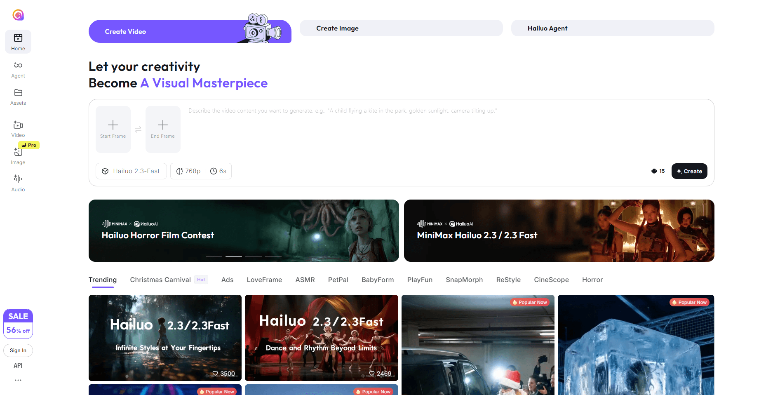Switch to the ReStyle category tab
Image resolution: width=773 pixels, height=395 pixels.
(x=508, y=280)
